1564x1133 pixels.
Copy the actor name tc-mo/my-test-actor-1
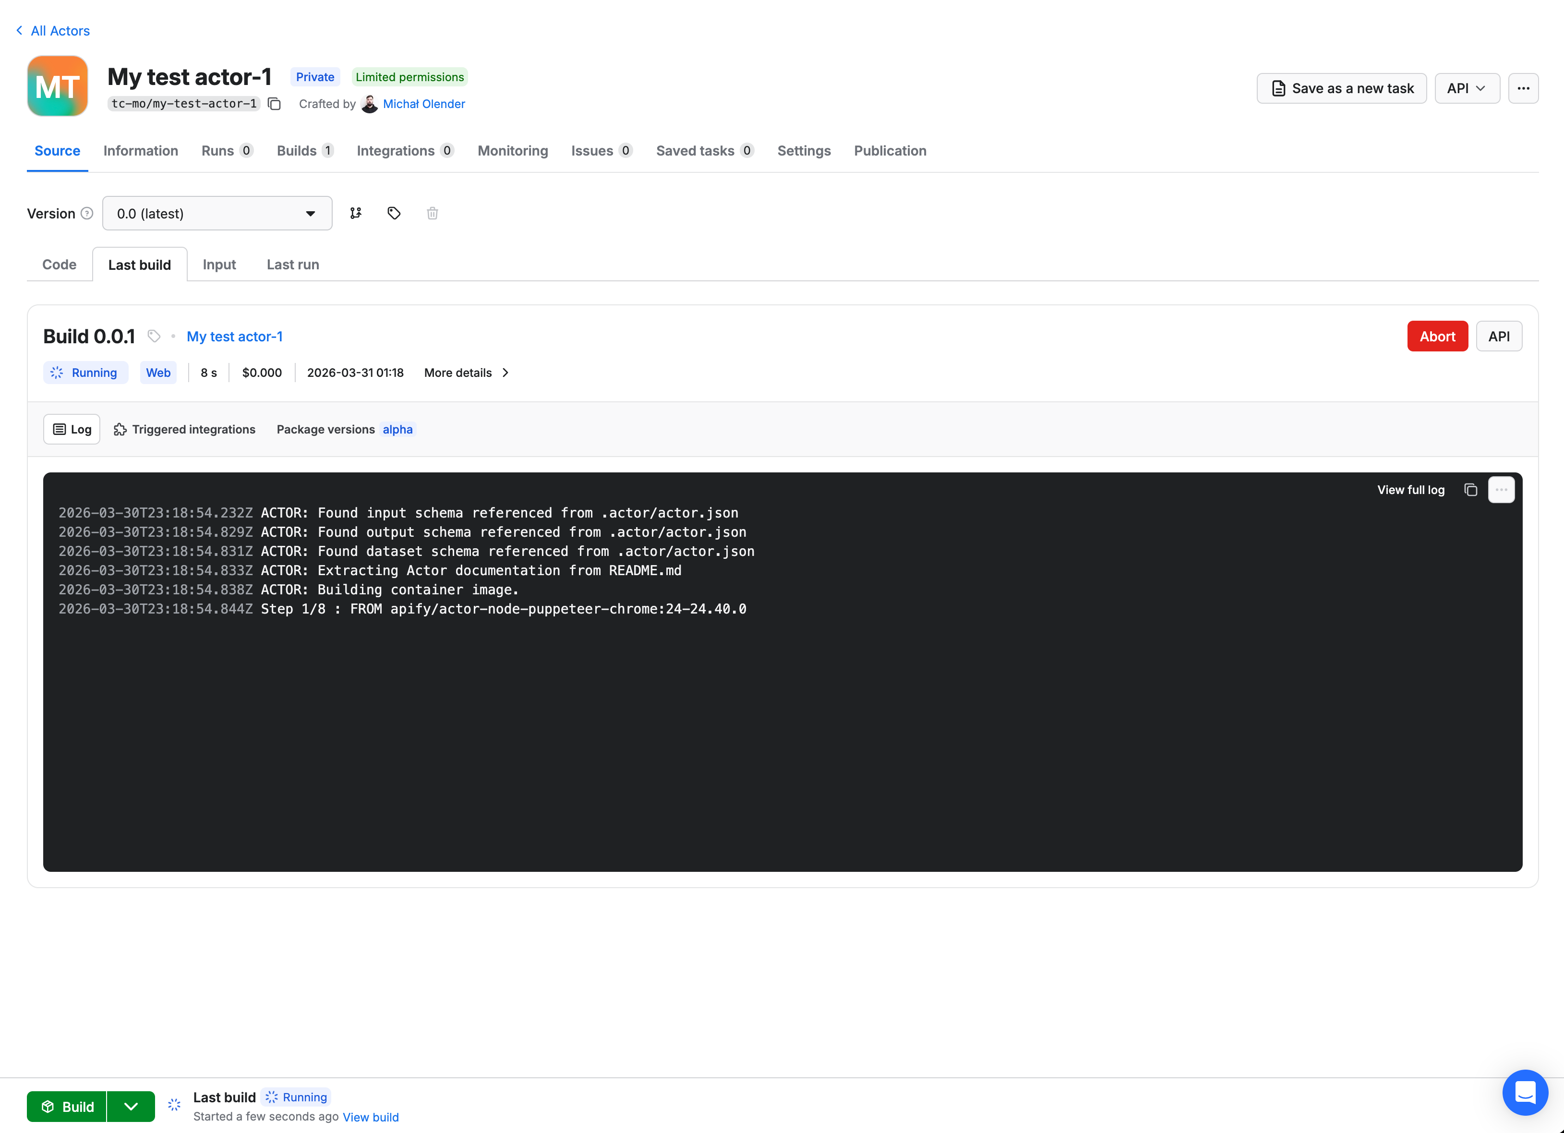tap(275, 104)
